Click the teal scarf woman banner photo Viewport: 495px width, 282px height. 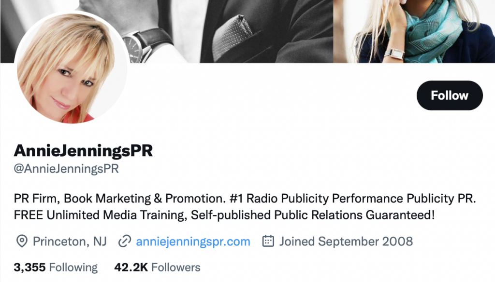414,31
